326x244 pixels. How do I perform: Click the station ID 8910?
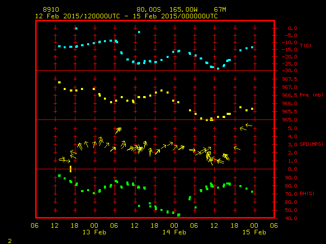51,10
